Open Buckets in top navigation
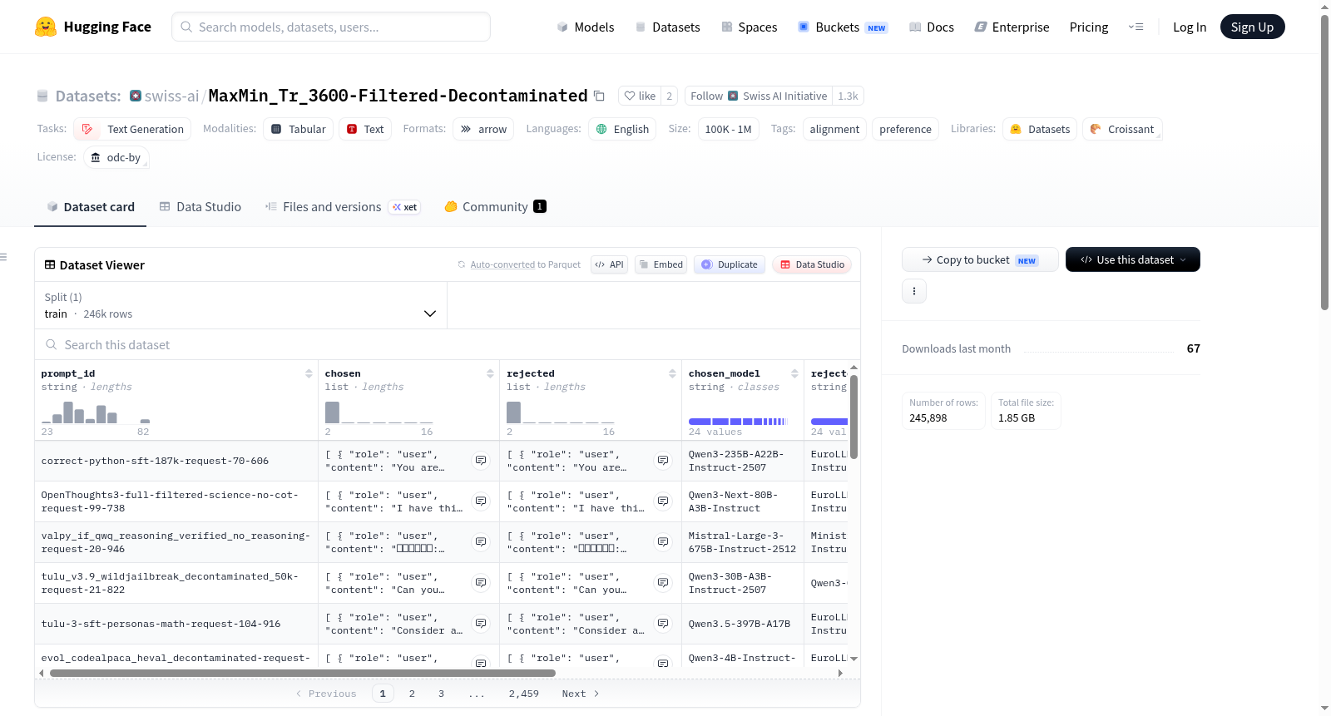This screenshot has height=716, width=1331. (843, 27)
